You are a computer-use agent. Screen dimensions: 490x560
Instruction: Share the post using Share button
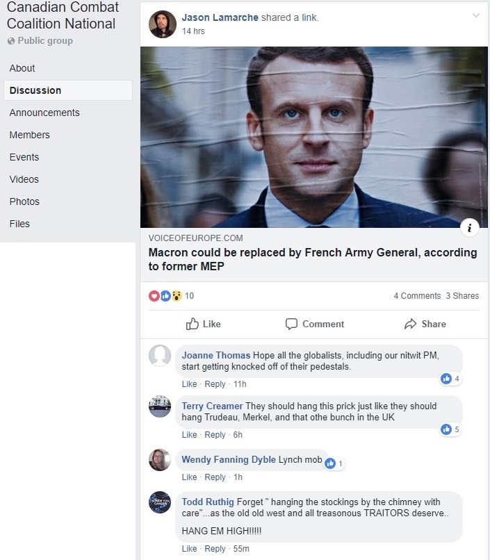[x=425, y=324]
